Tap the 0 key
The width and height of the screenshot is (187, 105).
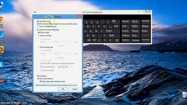(x=97, y=22)
